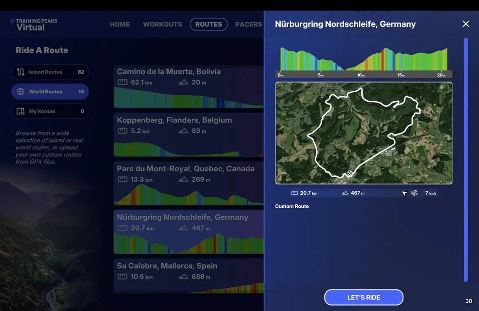This screenshot has width=479, height=311.
Task: Click distance ruler icon on Camino card
Action: coord(123,82)
